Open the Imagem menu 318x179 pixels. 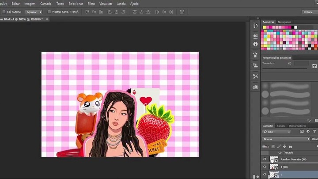[x=30, y=4]
